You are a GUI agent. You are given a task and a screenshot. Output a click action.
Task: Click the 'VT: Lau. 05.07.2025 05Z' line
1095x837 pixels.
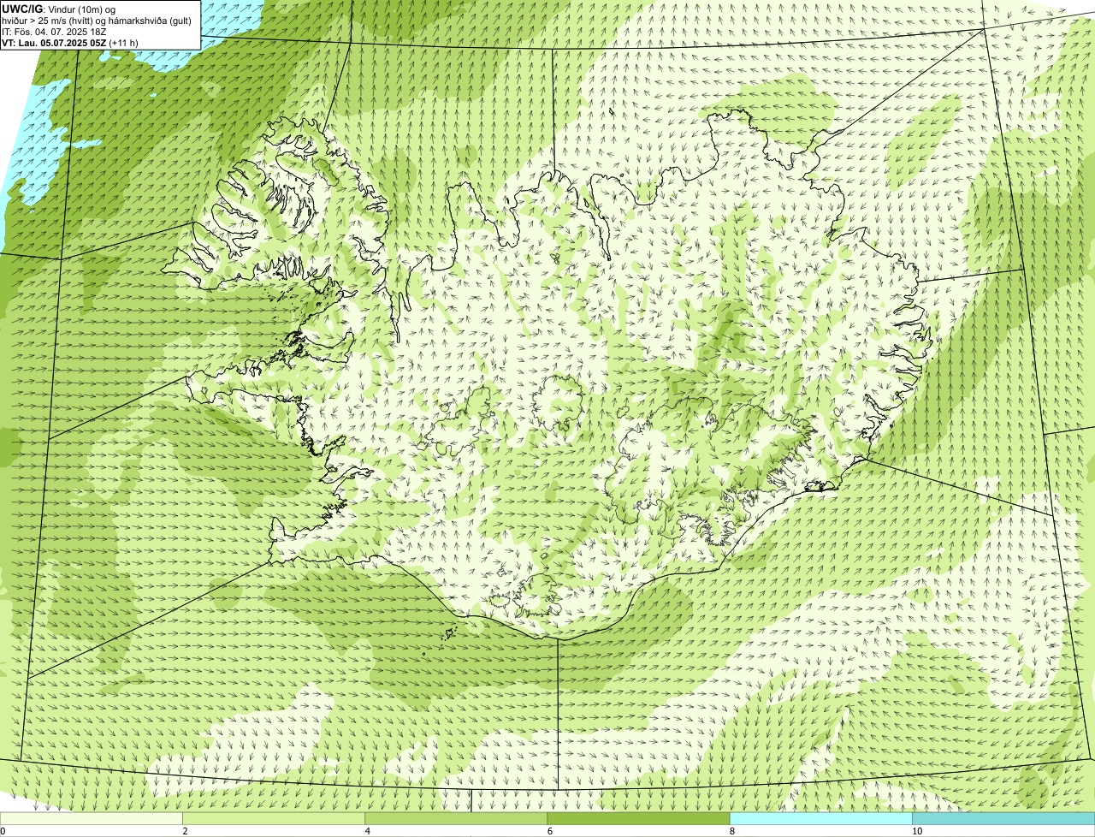(x=70, y=43)
